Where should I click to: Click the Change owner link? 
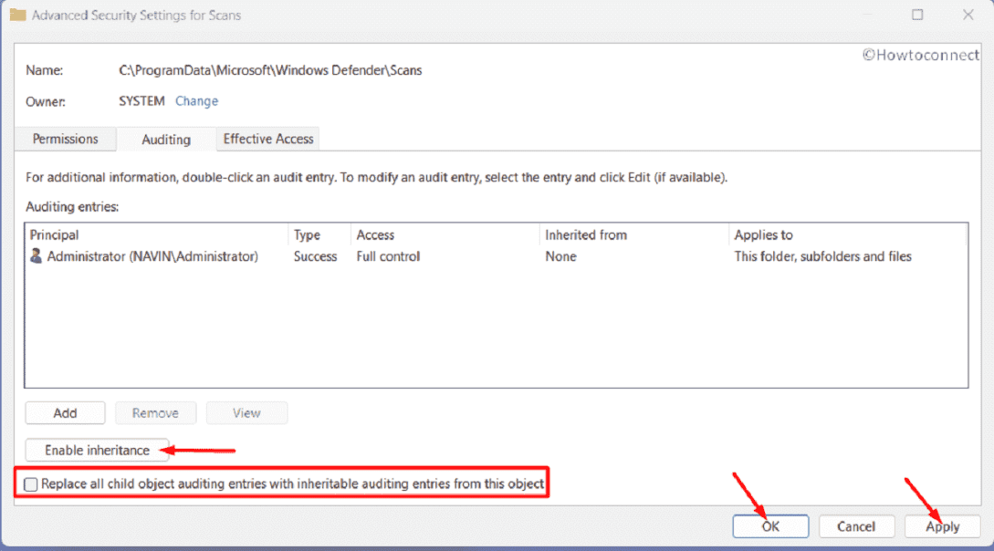coord(196,101)
